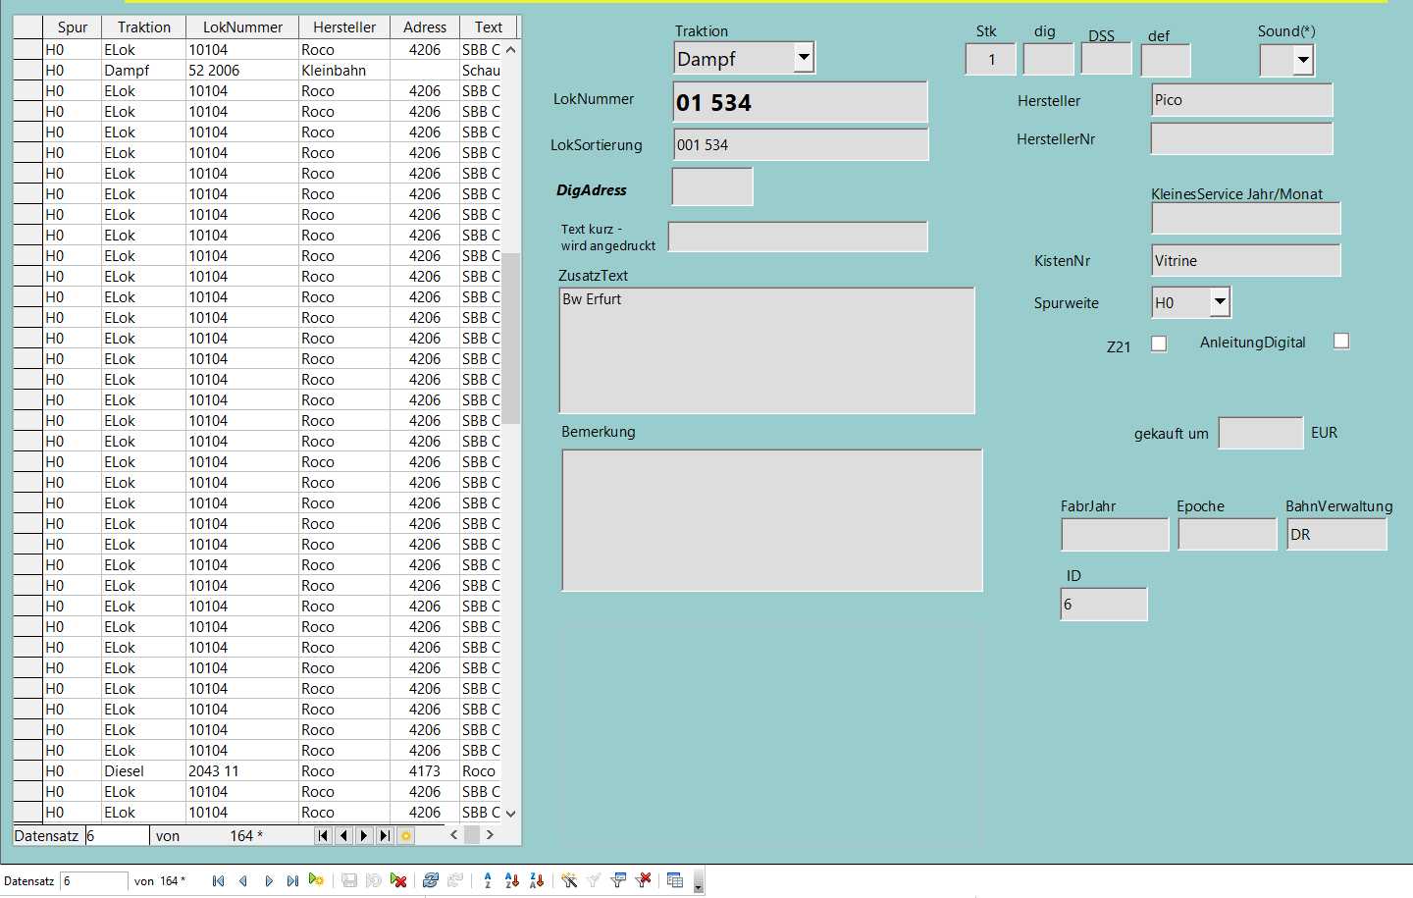
Task: Click the table's vertical scrollbar thumb
Action: [x=511, y=337]
